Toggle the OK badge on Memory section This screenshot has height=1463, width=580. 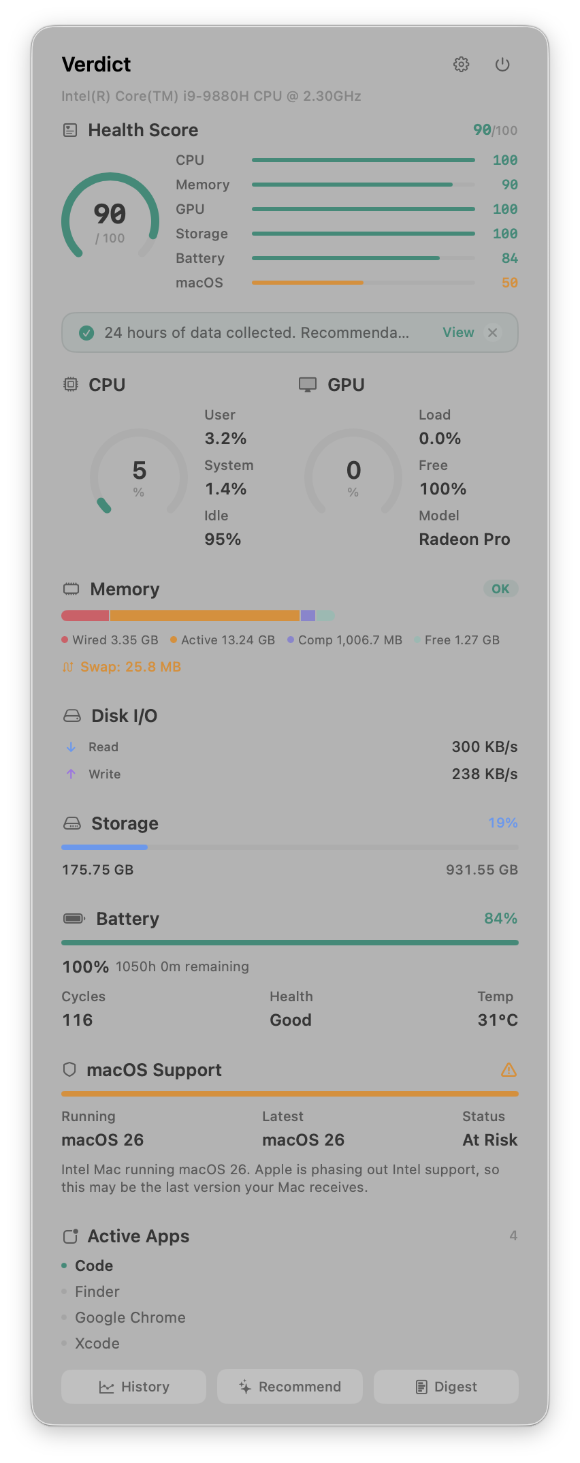point(500,588)
